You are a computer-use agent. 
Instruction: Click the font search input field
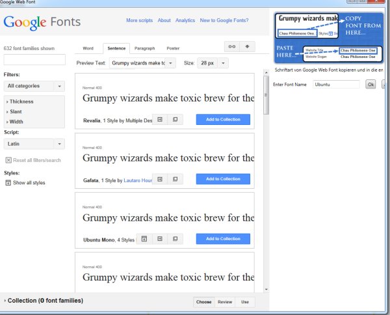coord(34,60)
